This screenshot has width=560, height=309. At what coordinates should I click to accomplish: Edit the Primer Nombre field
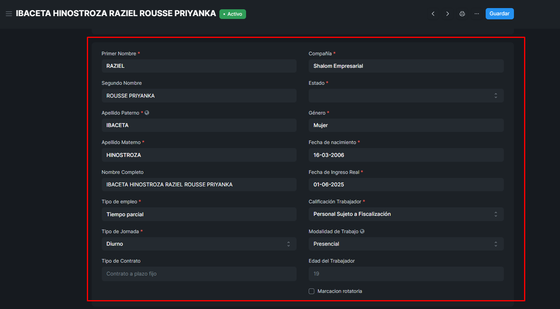coord(199,66)
